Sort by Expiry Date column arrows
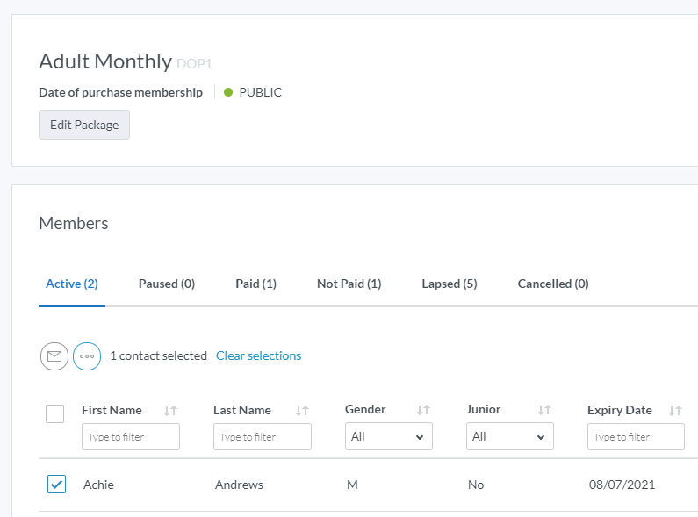This screenshot has height=517, width=698. coord(675,411)
